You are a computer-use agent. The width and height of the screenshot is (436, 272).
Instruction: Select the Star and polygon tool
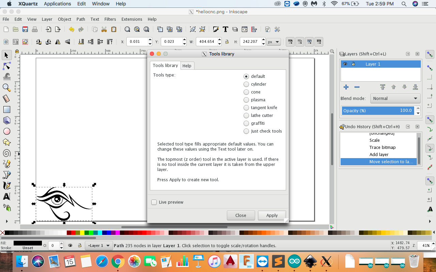6,142
